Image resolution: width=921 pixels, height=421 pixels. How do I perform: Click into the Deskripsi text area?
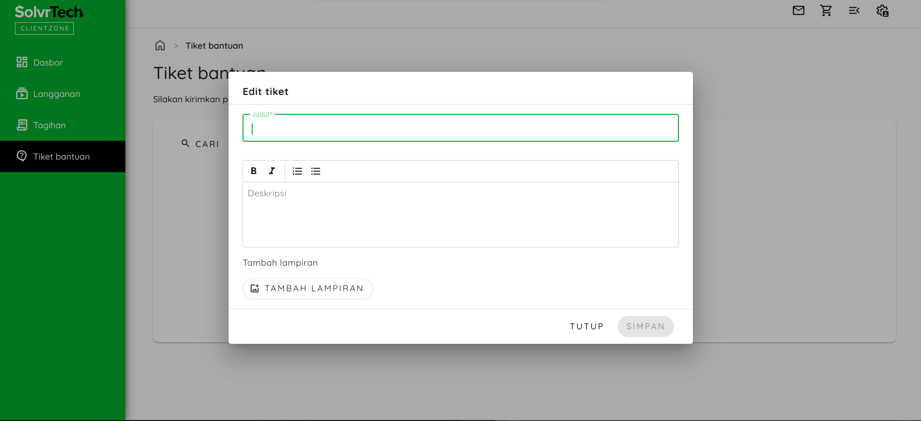tap(460, 215)
